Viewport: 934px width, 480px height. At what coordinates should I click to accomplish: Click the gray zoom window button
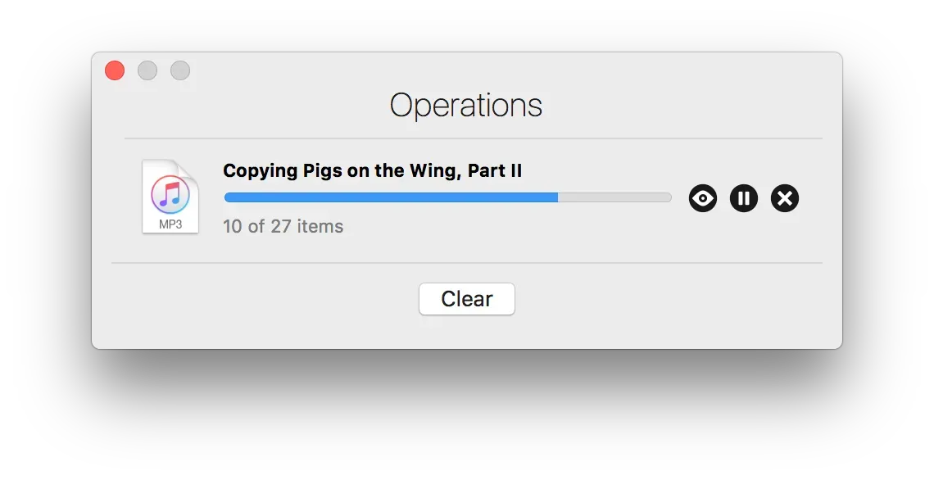click(180, 70)
